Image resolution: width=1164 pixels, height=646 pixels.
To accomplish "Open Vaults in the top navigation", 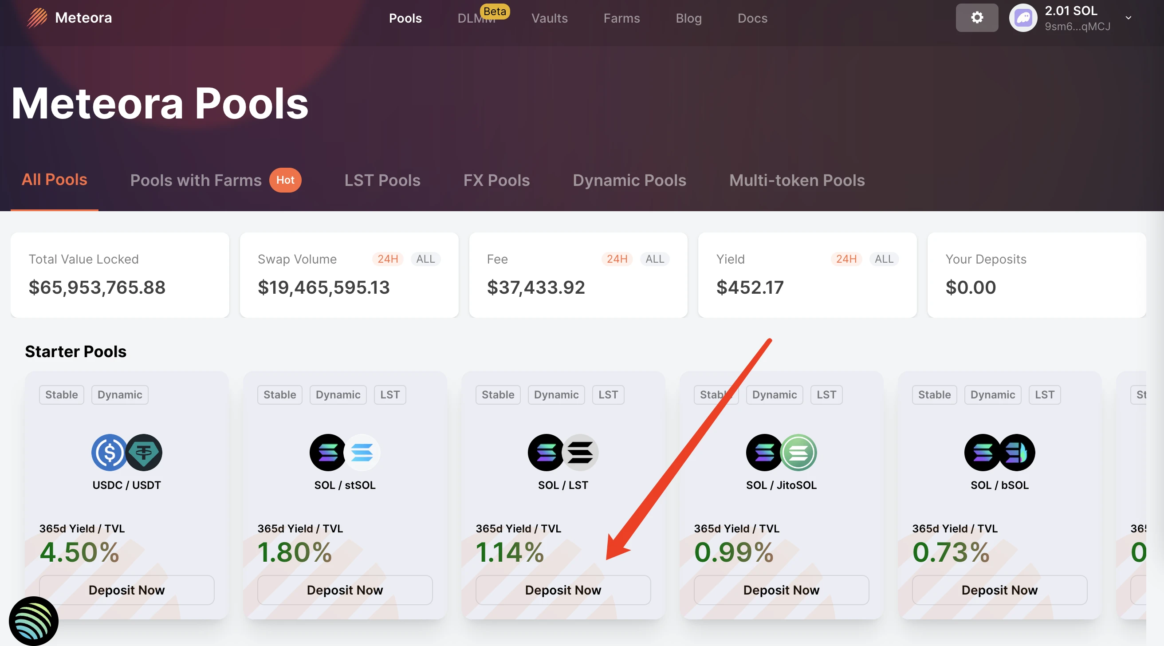I will pyautogui.click(x=550, y=18).
